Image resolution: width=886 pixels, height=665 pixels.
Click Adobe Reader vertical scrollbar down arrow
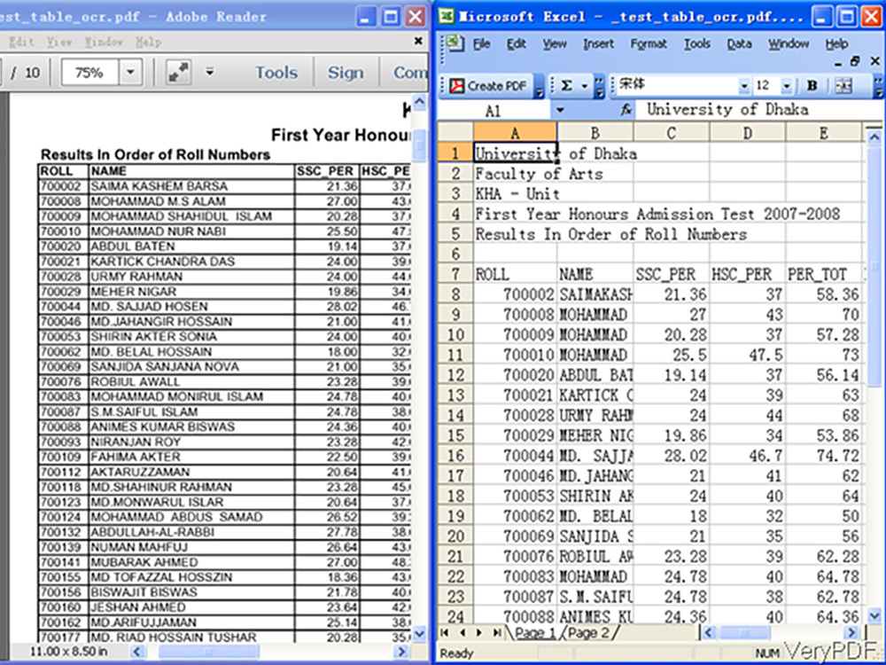pos(419,634)
